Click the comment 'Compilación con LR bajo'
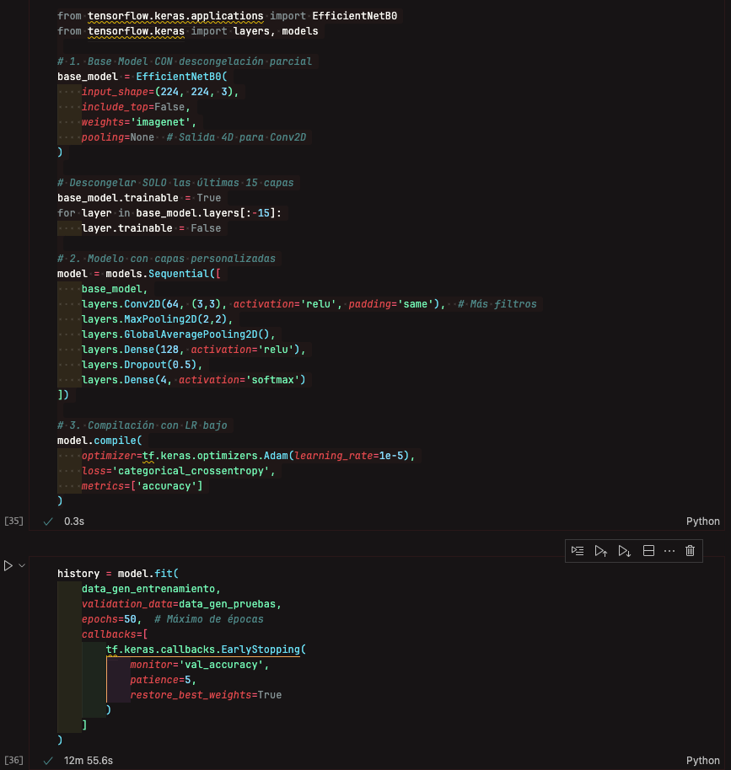This screenshot has height=770, width=731. point(158,425)
